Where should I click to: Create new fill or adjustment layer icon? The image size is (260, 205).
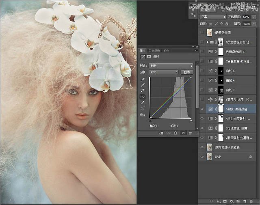tap(232, 201)
